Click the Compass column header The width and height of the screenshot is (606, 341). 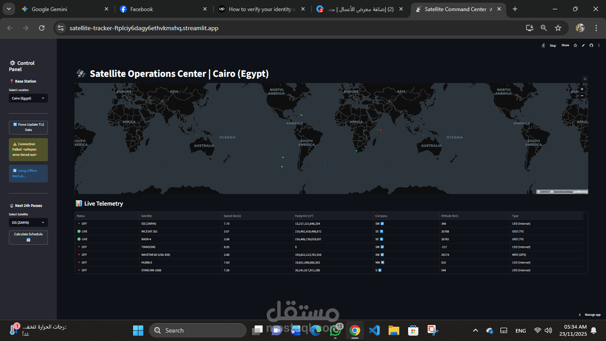(406, 216)
